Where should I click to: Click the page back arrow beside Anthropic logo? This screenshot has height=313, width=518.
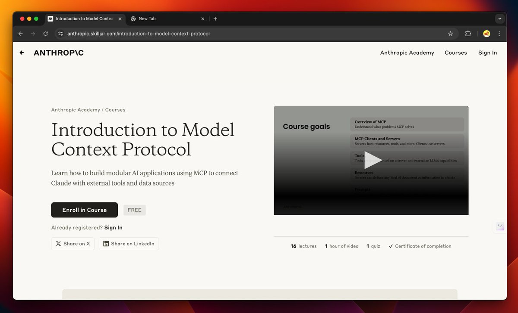click(x=22, y=53)
